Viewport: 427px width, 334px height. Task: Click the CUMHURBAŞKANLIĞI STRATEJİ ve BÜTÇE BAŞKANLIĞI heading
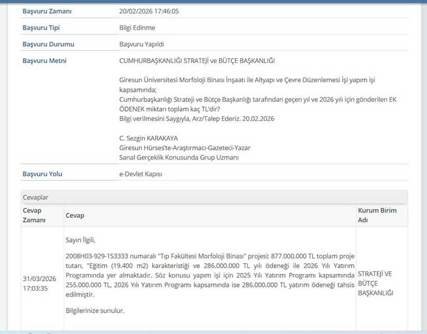coord(197,61)
